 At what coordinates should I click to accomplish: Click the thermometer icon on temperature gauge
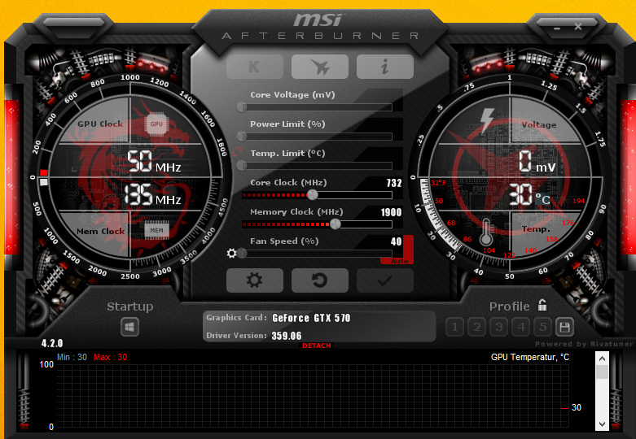(x=486, y=232)
